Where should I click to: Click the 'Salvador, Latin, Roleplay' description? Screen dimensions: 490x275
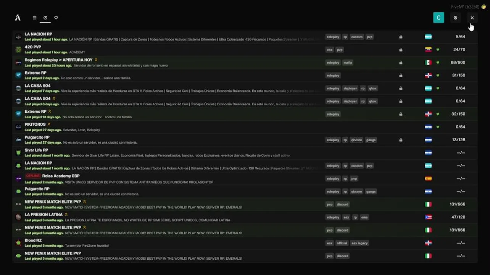point(81,130)
